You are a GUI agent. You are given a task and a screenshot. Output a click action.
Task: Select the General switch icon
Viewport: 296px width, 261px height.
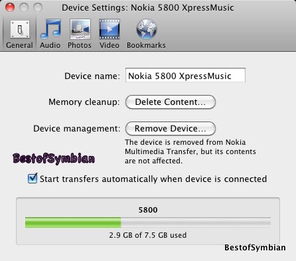pos(20,29)
